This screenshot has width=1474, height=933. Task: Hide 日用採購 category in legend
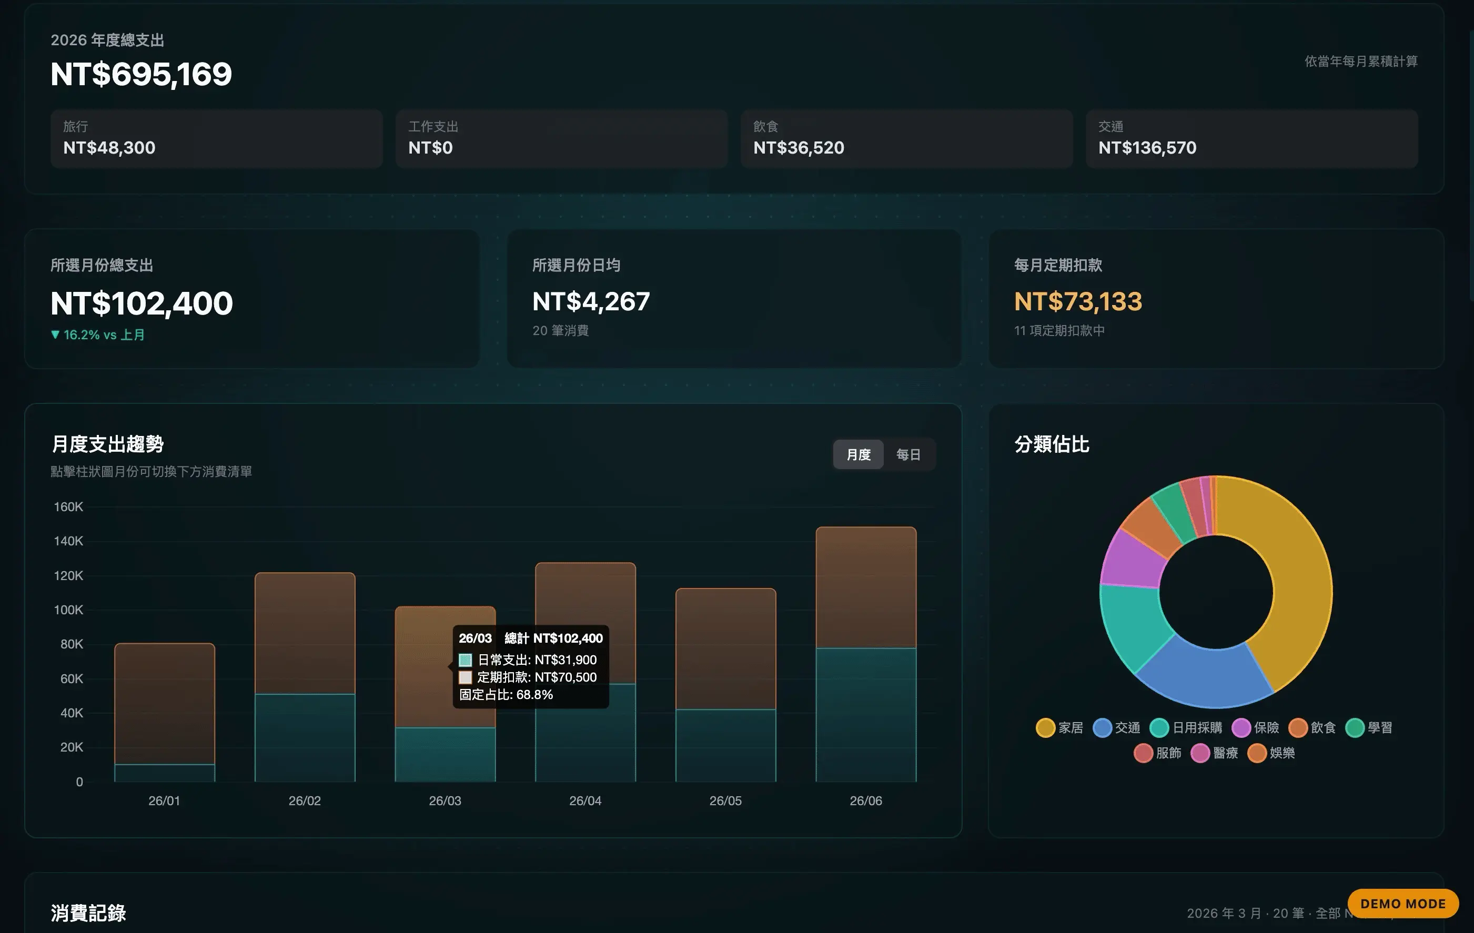(x=1159, y=727)
